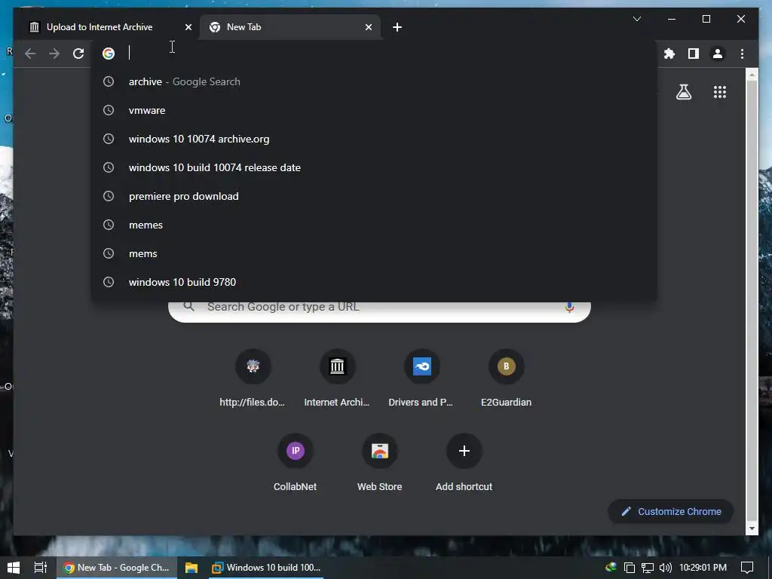Open the Google apps grid
Screen dimensions: 772x579
(x=720, y=92)
